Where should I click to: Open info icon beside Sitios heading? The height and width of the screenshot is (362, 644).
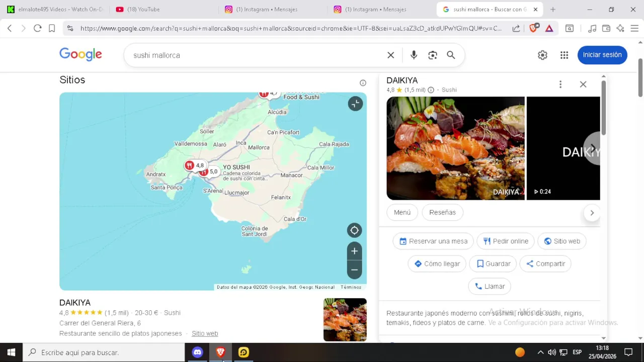coord(363,83)
